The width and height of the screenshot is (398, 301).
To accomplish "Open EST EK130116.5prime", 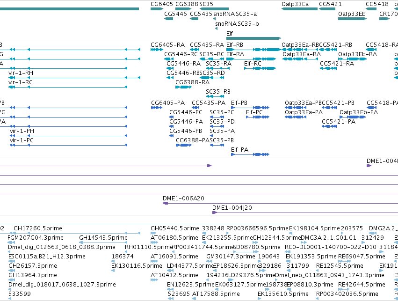I will point(137,266).
